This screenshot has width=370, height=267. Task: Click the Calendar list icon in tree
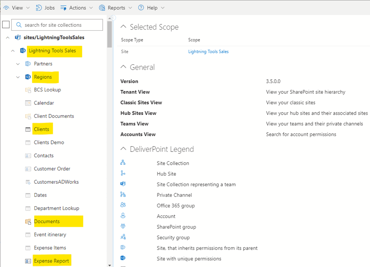(x=28, y=103)
